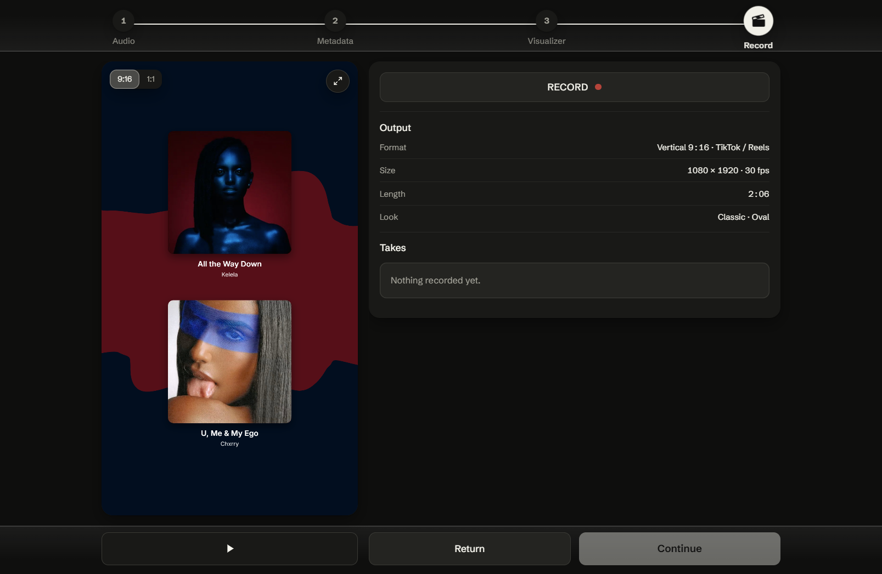Switch to 1:1 aspect ratio

click(x=151, y=79)
